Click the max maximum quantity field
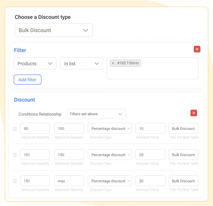213x206 pixels. pos(69,181)
